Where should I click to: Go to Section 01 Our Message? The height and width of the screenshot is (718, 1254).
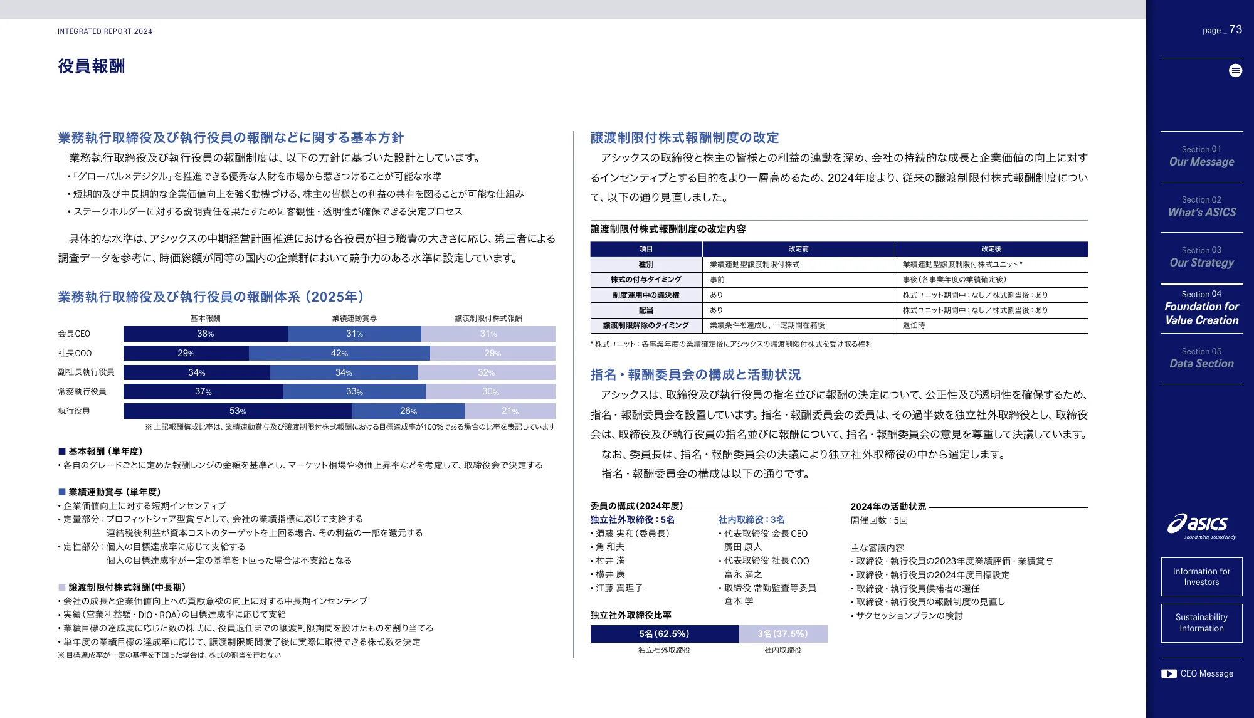click(1201, 156)
